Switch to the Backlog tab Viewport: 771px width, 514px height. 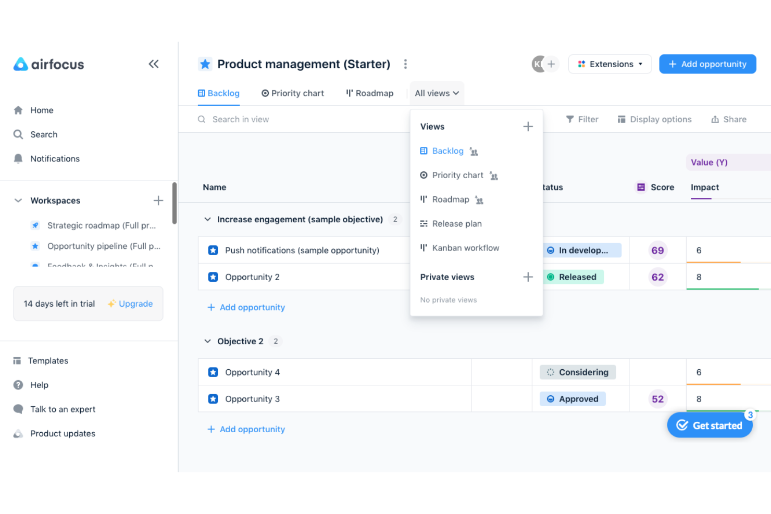219,93
